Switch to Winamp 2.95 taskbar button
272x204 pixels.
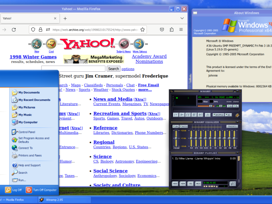click(65, 200)
